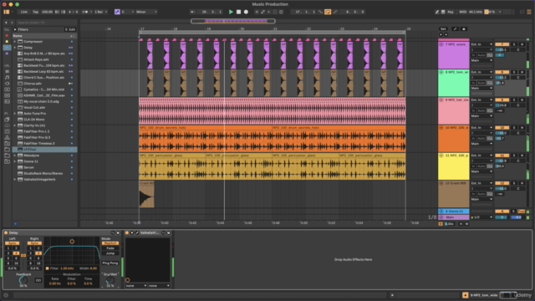Viewport: 535px width, 301px height.
Task: Toggle Automation Mode pencil button beside Set
Action: (x=455, y=29)
